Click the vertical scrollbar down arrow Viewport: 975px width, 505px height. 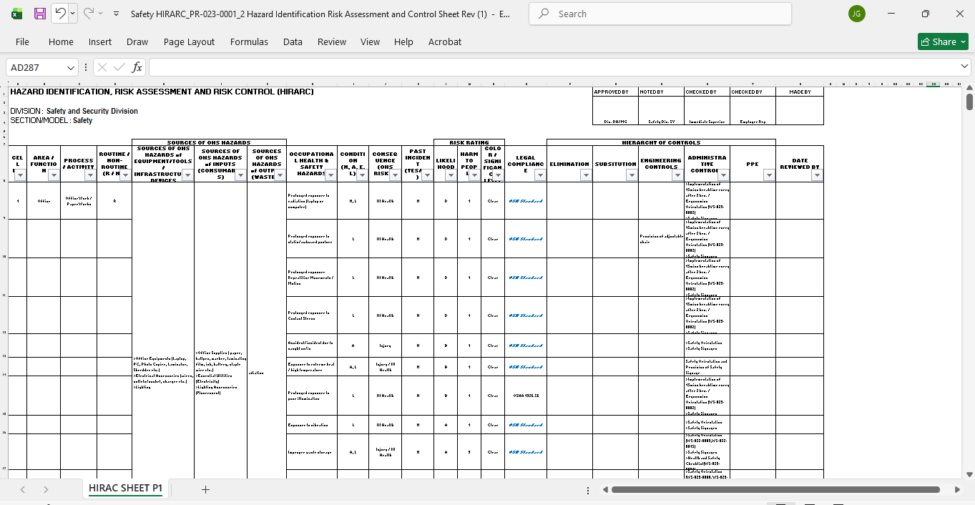[969, 474]
